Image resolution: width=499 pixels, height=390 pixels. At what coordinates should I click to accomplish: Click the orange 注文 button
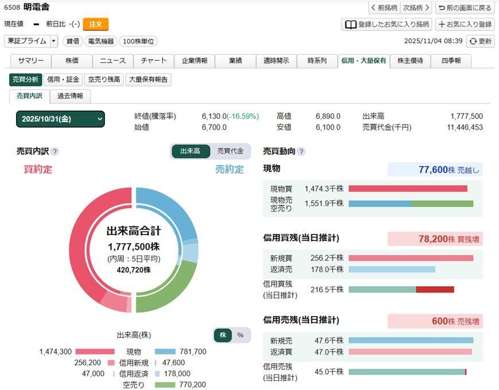pyautogui.click(x=96, y=24)
